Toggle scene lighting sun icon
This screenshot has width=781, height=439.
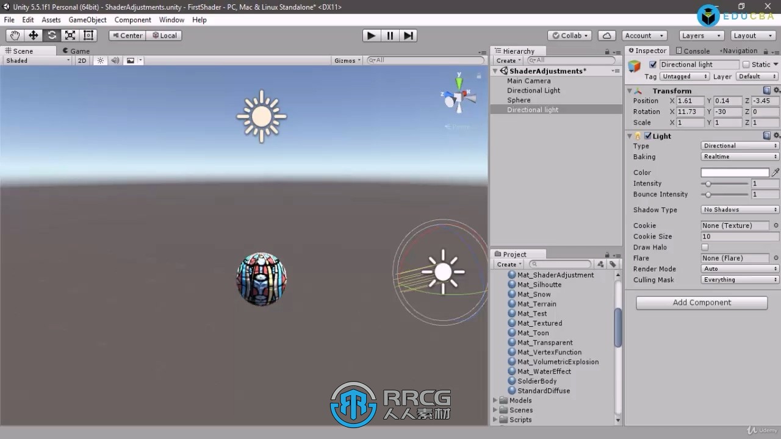[x=101, y=60]
